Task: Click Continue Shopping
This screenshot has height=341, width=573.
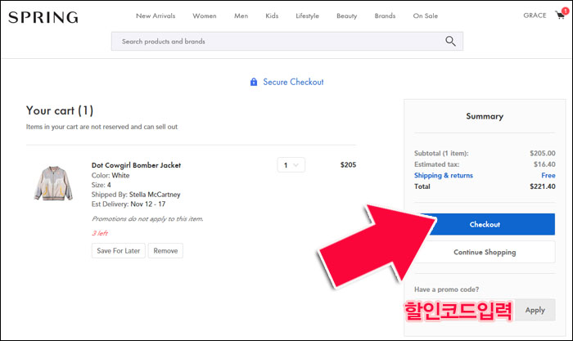Action: tap(485, 252)
